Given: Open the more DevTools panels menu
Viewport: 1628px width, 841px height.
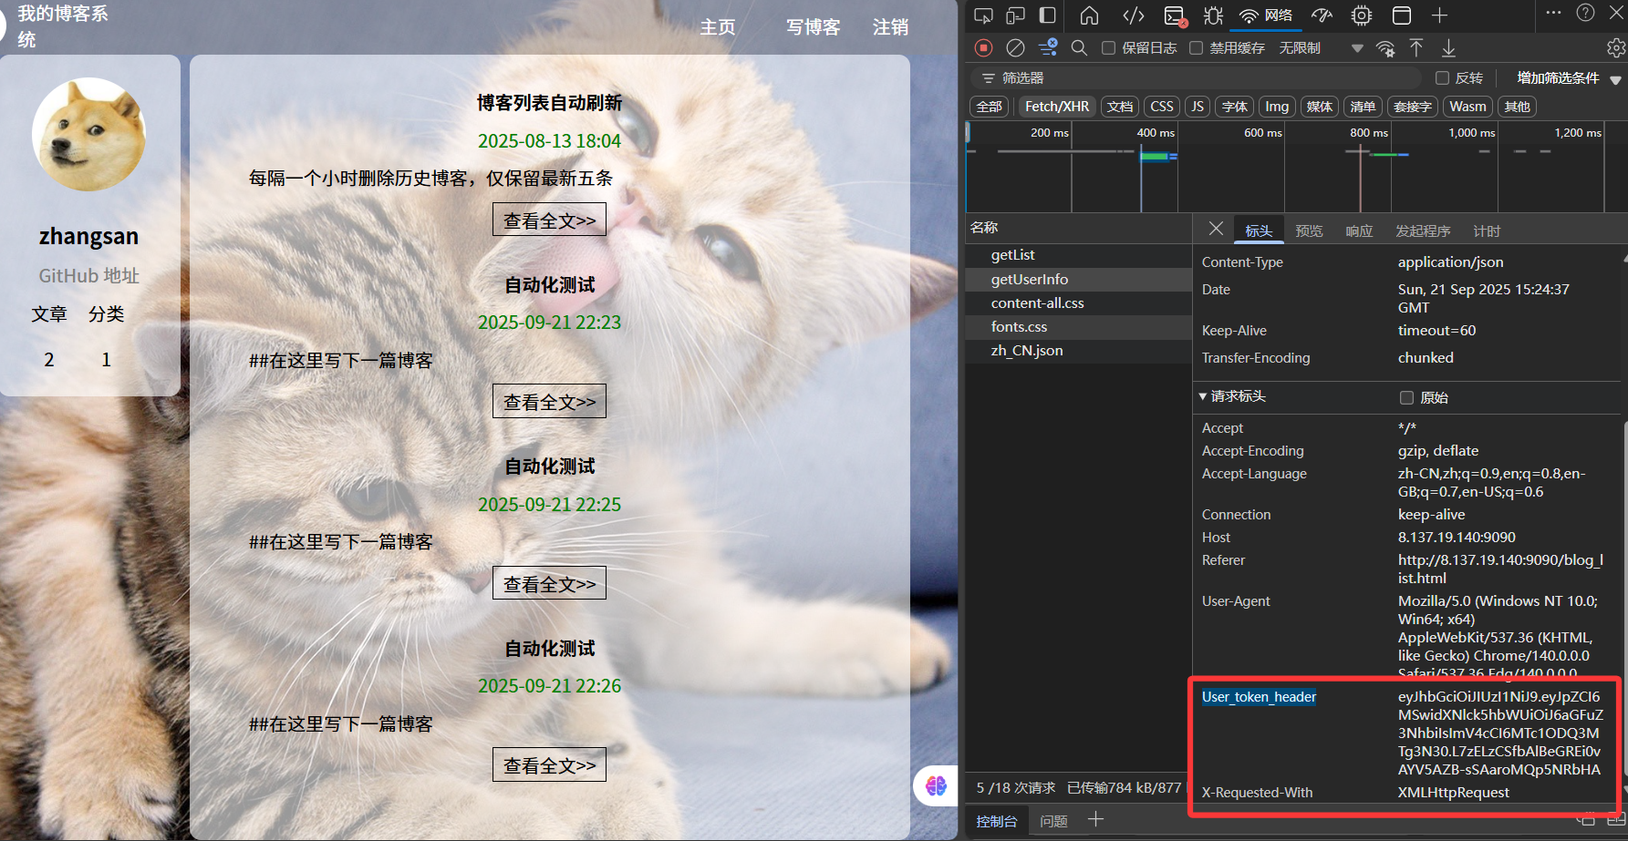Looking at the screenshot, I should point(1438,15).
